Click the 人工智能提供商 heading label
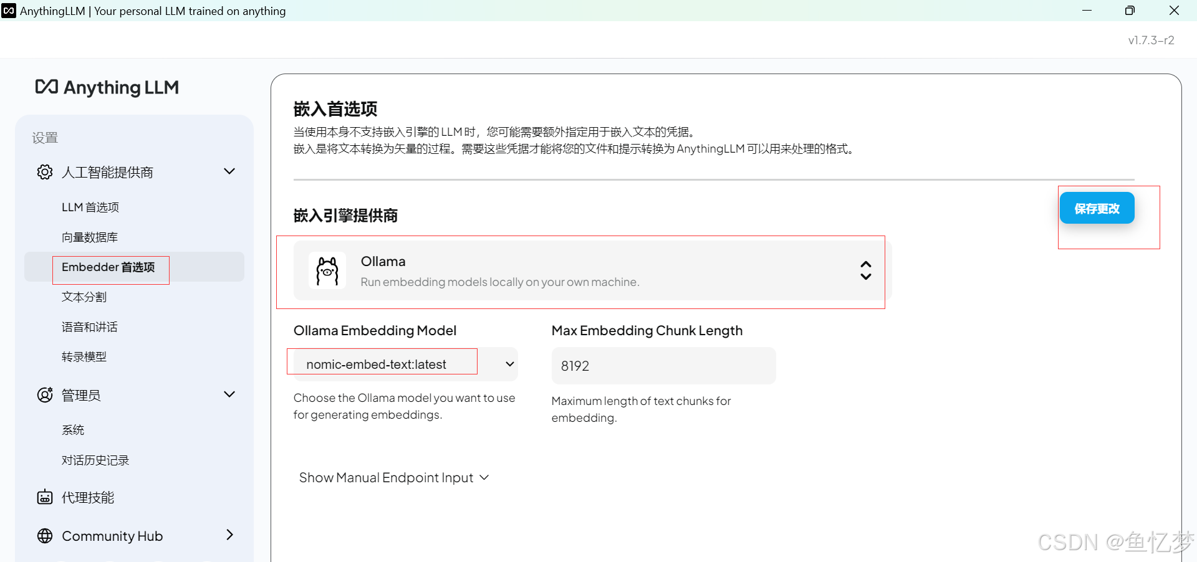The image size is (1197, 562). click(107, 173)
